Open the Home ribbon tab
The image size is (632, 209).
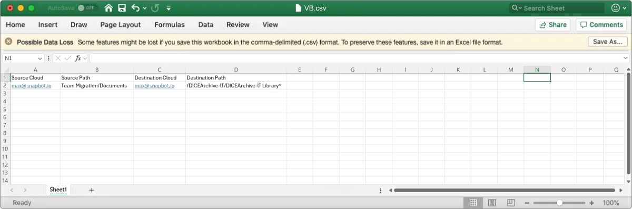tap(15, 25)
